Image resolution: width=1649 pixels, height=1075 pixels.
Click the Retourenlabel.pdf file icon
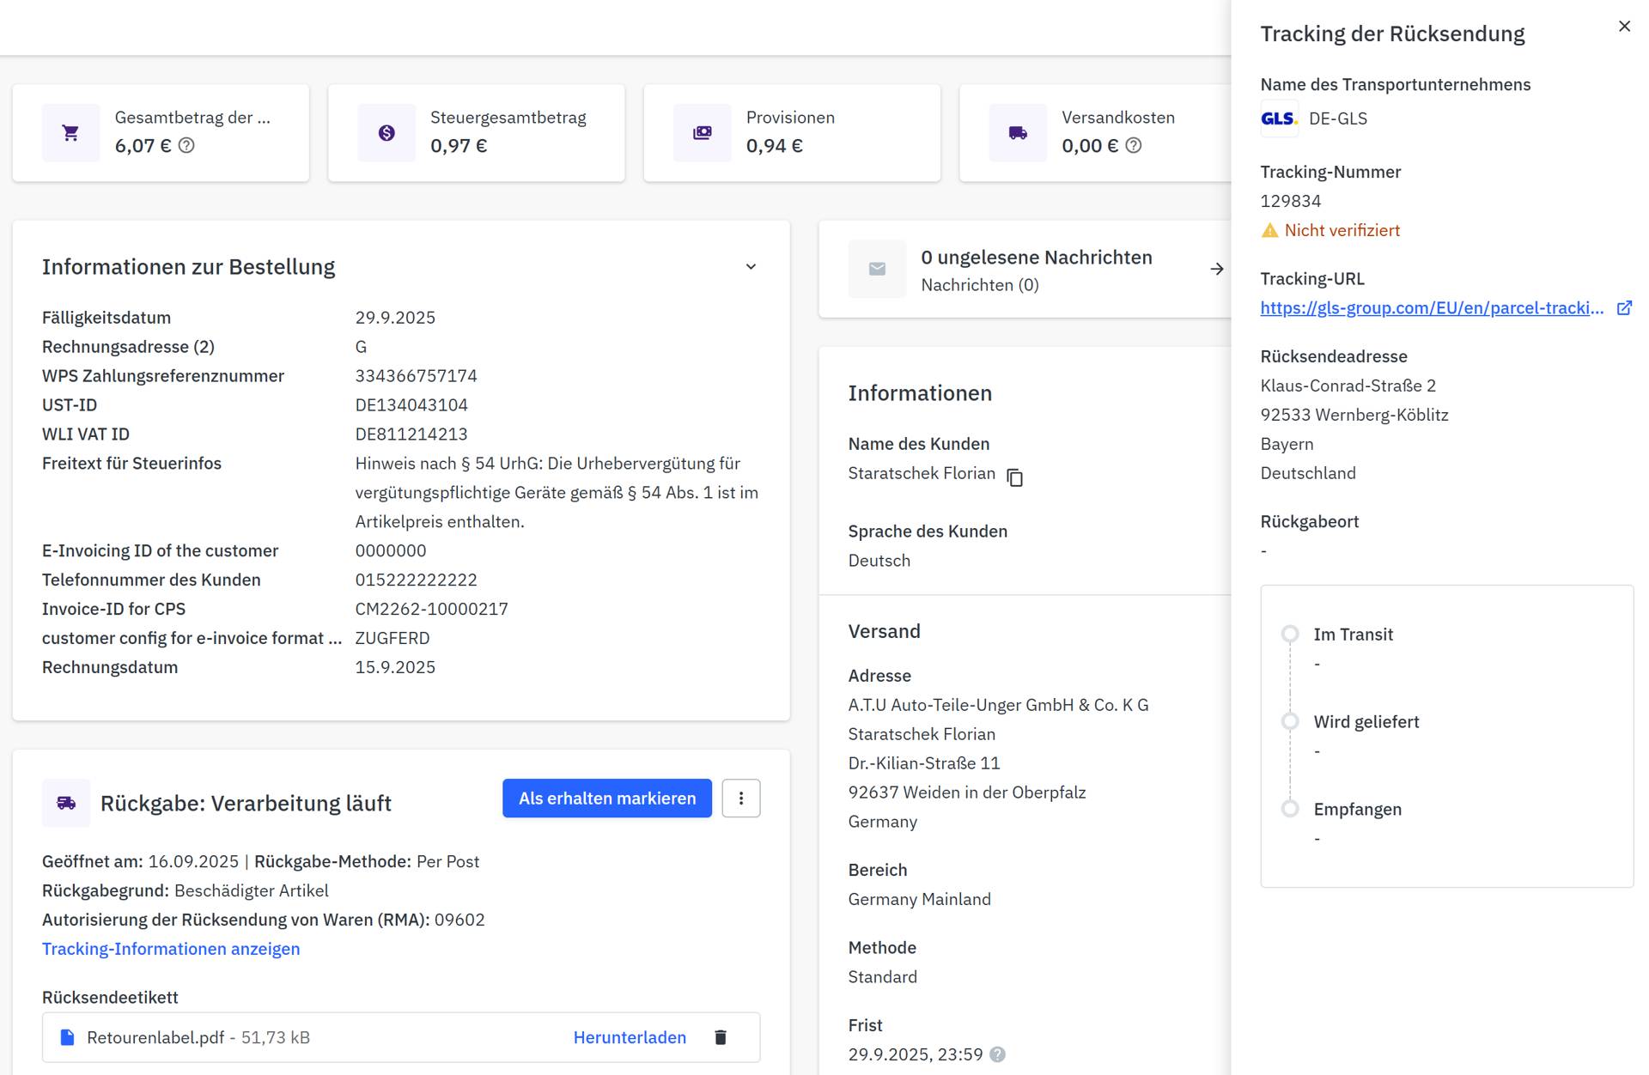[67, 1037]
